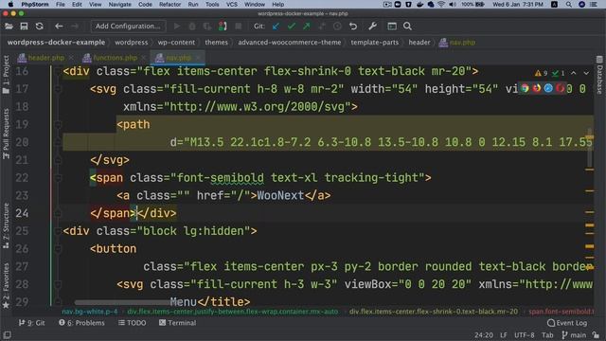The image size is (606, 341).
Task: Change the LF line separator
Action: (504, 335)
